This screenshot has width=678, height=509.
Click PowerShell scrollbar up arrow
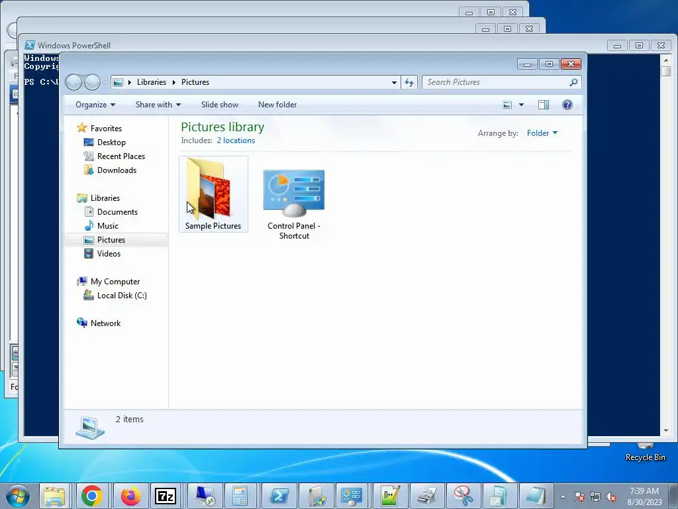tap(666, 59)
